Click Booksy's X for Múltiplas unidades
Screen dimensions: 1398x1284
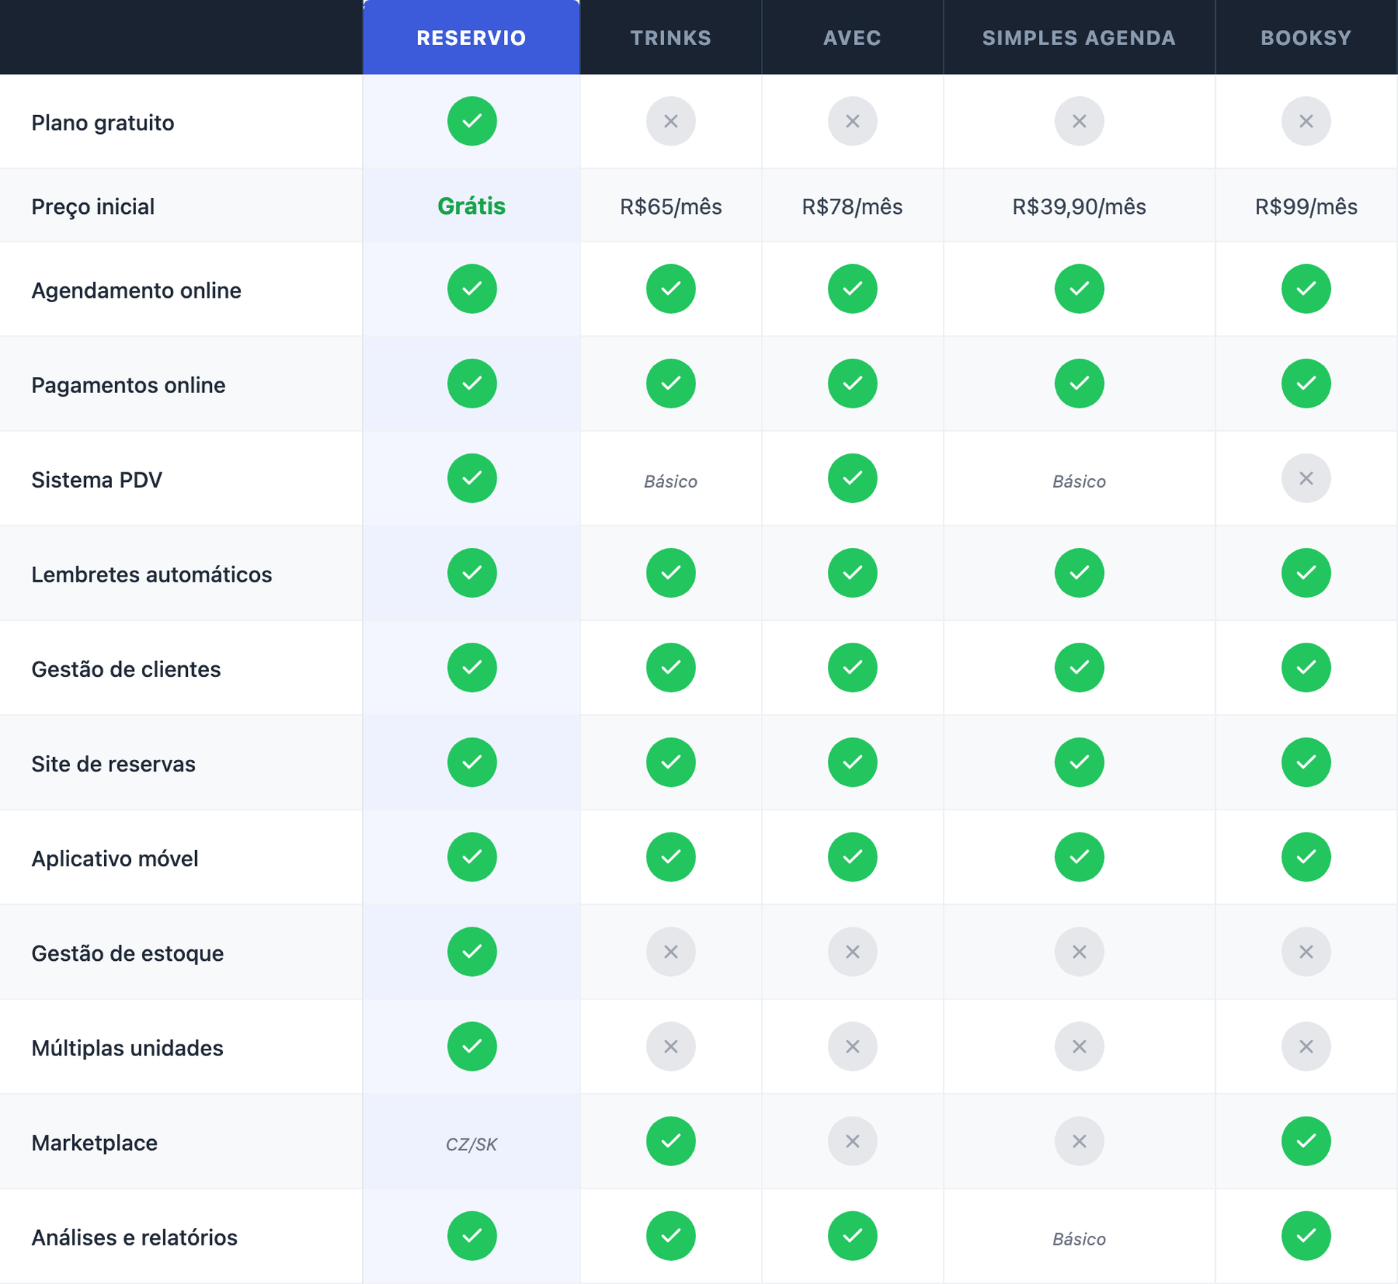[1306, 1046]
